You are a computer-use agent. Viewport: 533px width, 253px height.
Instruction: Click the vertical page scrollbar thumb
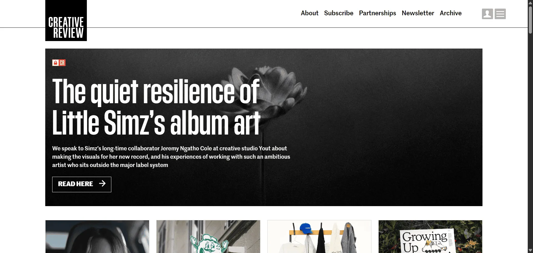click(530, 19)
